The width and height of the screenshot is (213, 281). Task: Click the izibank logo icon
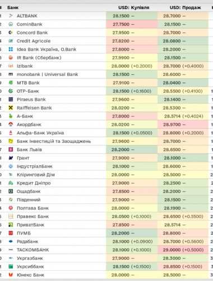11,66
